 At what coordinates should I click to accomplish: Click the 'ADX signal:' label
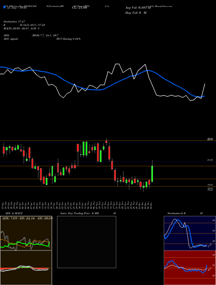pyautogui.click(x=11, y=39)
